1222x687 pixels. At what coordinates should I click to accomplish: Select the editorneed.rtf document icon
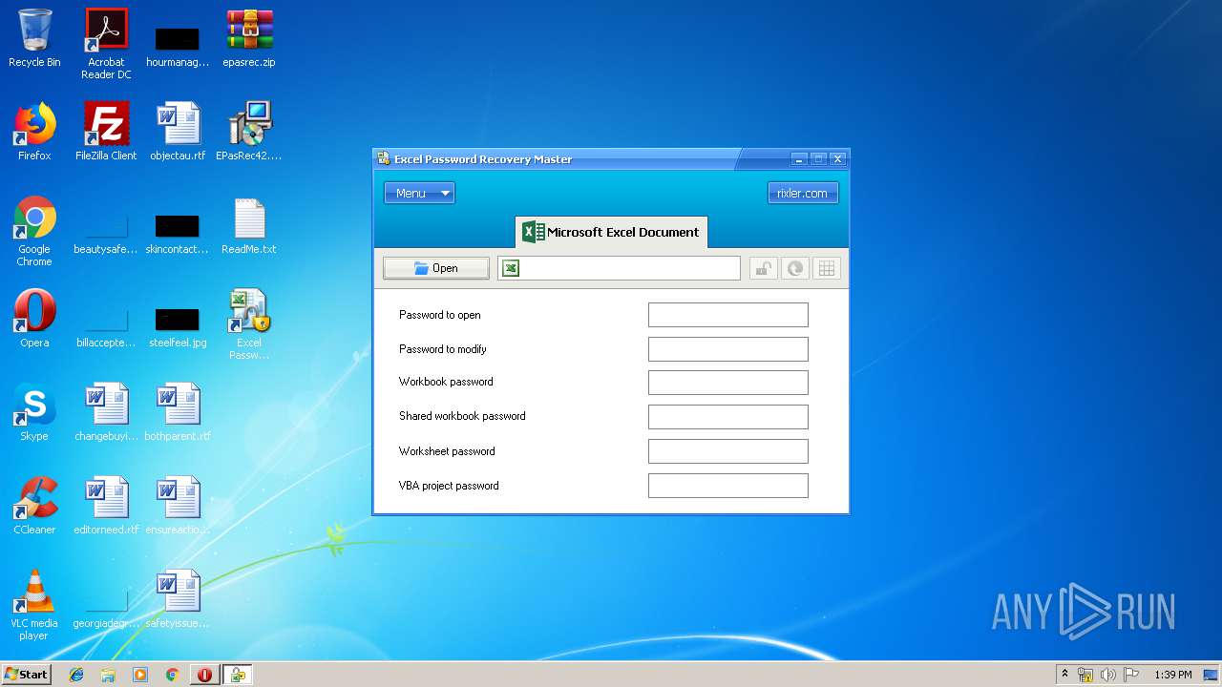pyautogui.click(x=106, y=506)
